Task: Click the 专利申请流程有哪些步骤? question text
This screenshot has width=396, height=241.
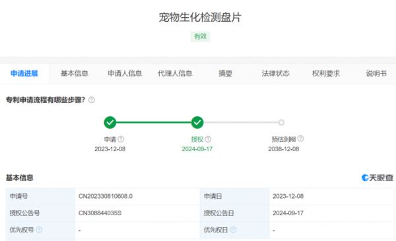Action: pos(46,100)
